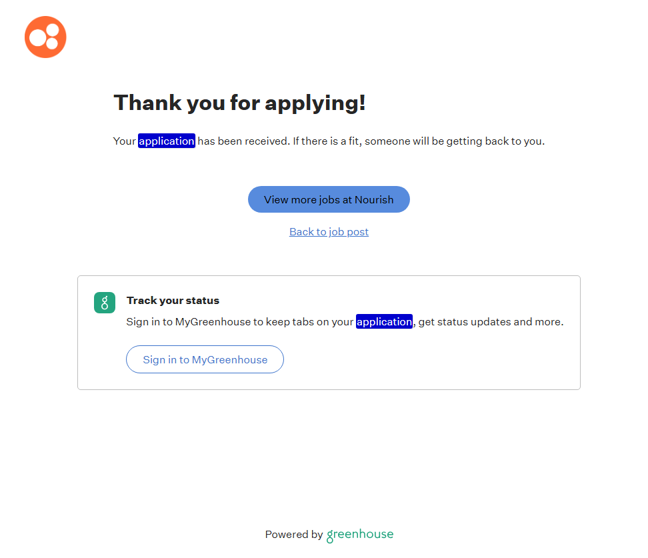The image size is (648, 558).
Task: Click "MyGreenhouse" in the status card description
Action: point(213,322)
